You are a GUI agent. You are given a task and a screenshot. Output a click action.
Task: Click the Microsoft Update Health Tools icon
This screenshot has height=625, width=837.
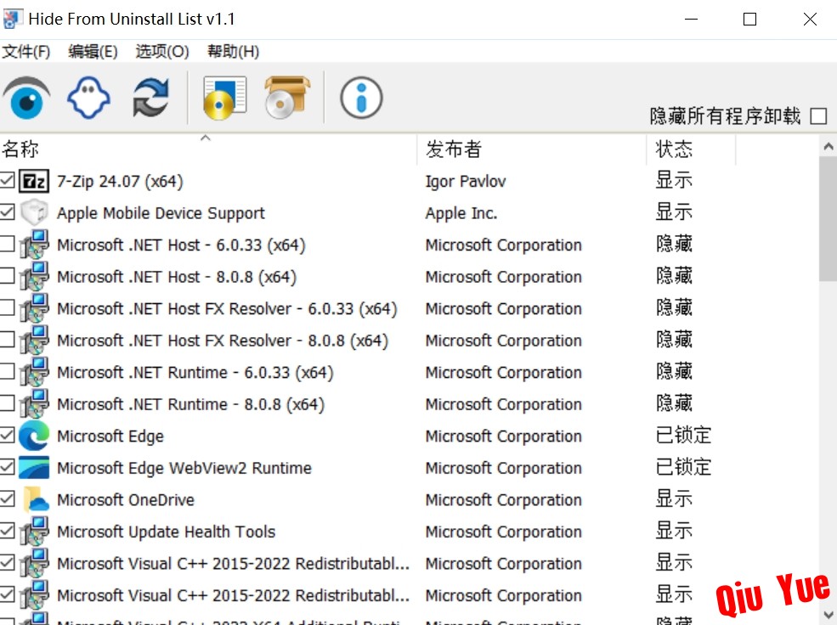[x=34, y=532]
